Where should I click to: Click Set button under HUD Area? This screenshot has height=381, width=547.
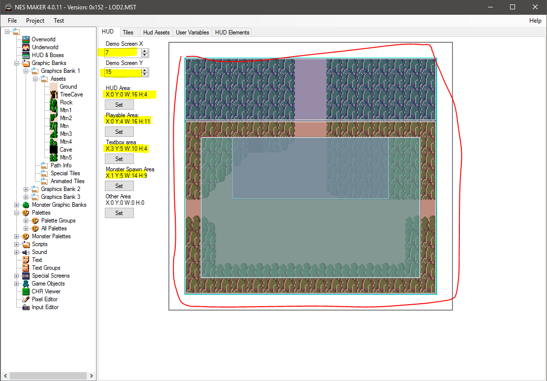(x=119, y=105)
